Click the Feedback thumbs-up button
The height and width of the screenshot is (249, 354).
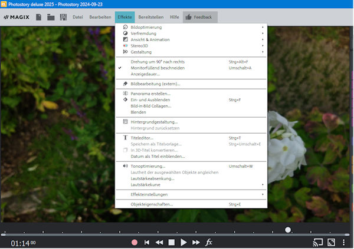(x=200, y=17)
